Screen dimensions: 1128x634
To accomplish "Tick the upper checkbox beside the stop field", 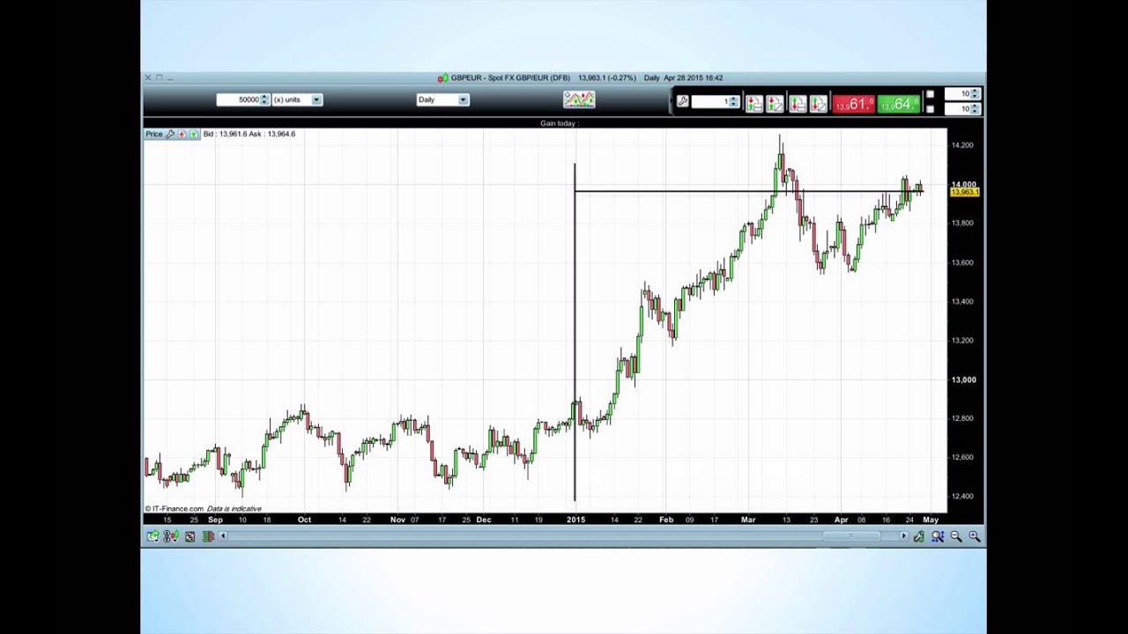I will point(930,94).
